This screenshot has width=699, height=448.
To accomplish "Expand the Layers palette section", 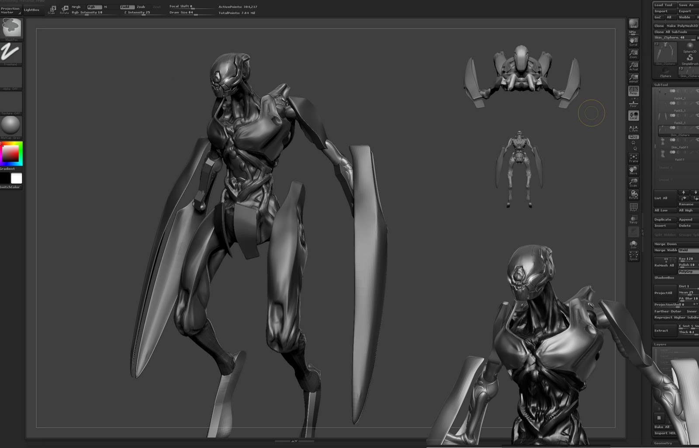I will click(660, 344).
